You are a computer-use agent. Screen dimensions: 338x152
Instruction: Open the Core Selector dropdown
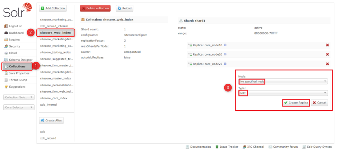[x=19, y=107]
